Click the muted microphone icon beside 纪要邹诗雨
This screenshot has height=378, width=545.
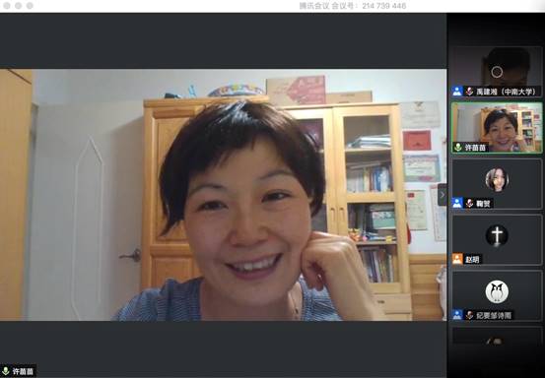(x=469, y=314)
